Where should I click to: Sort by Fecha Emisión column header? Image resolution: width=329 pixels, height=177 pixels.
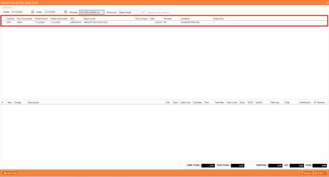tap(42, 19)
